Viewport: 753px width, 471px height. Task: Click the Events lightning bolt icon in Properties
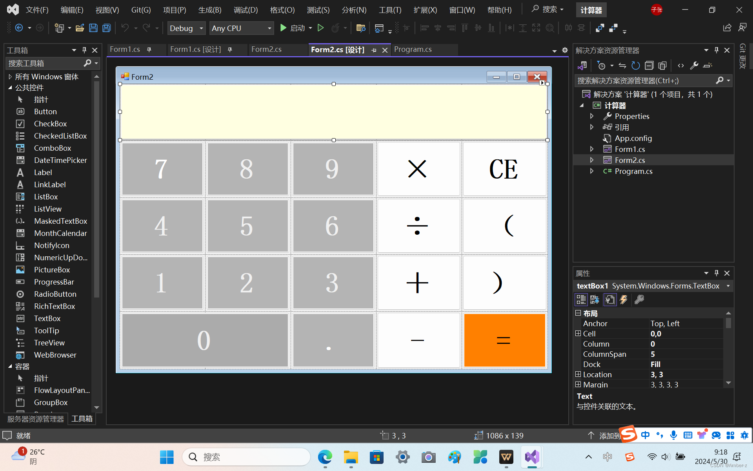click(624, 300)
